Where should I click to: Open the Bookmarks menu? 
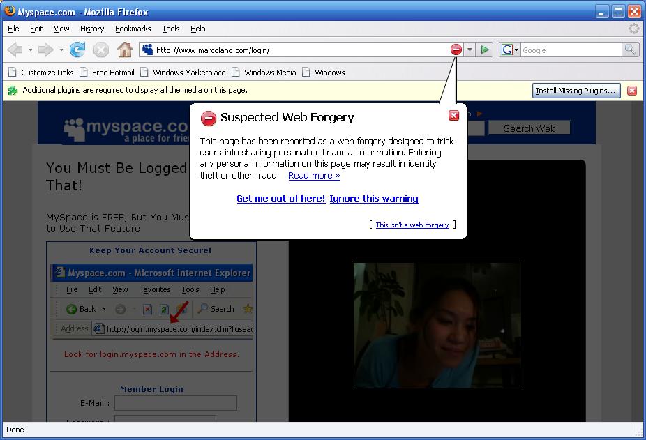tap(133, 29)
